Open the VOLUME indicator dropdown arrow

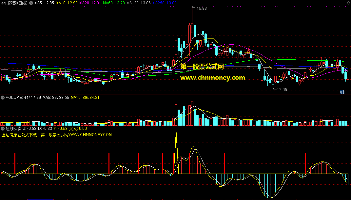point(3,98)
